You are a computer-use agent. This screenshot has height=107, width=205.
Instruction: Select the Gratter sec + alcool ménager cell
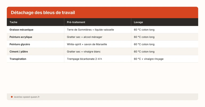[85, 37]
